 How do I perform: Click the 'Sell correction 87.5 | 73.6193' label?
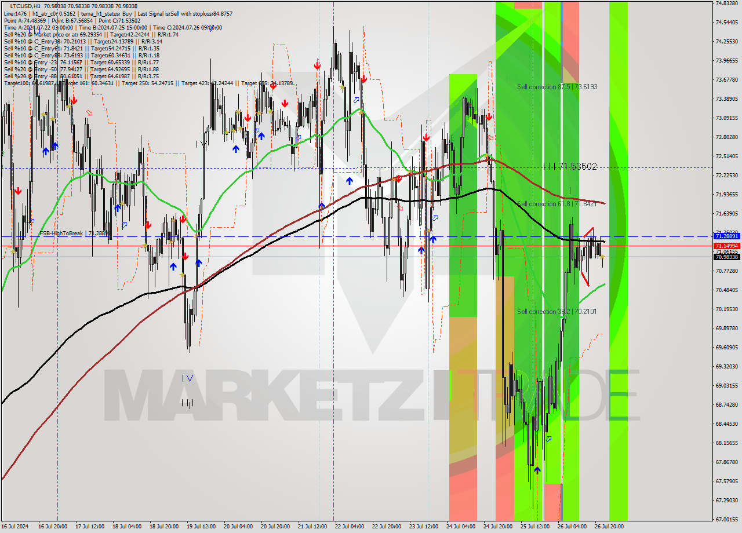point(557,87)
